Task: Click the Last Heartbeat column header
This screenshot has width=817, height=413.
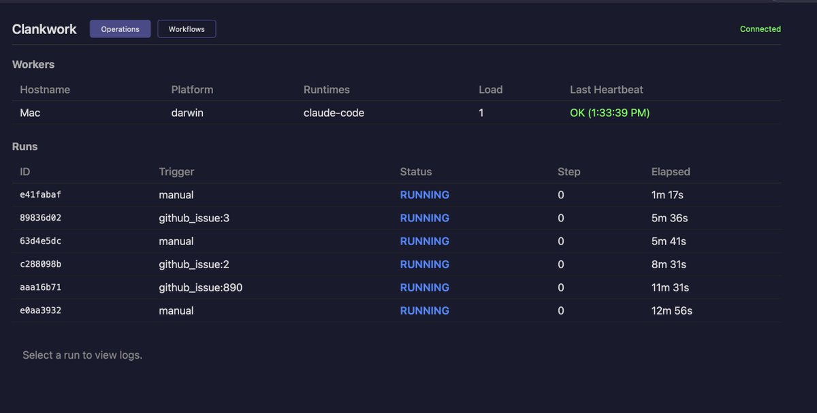Action: coord(607,90)
